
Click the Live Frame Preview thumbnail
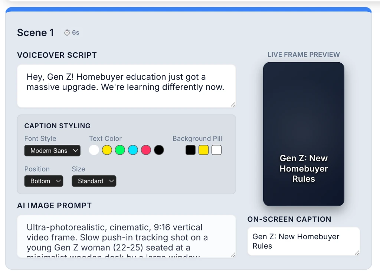[x=304, y=134]
